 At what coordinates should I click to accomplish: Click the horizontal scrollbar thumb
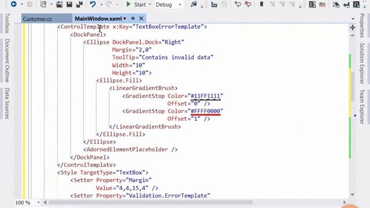150,202
